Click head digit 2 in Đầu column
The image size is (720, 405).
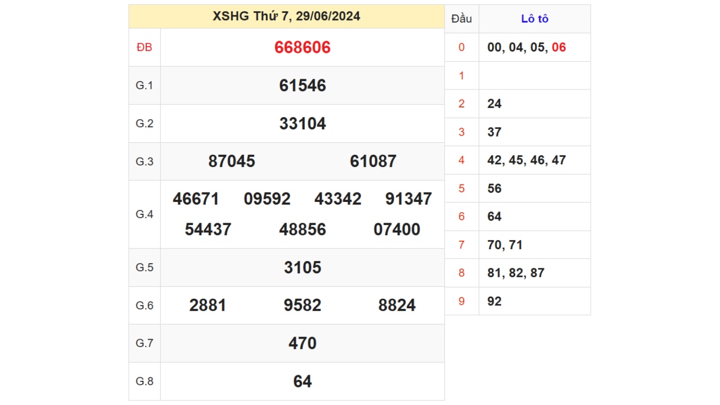tap(462, 103)
